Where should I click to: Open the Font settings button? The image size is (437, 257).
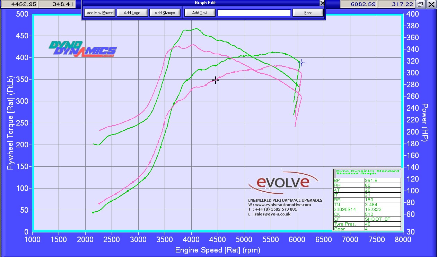tap(308, 13)
